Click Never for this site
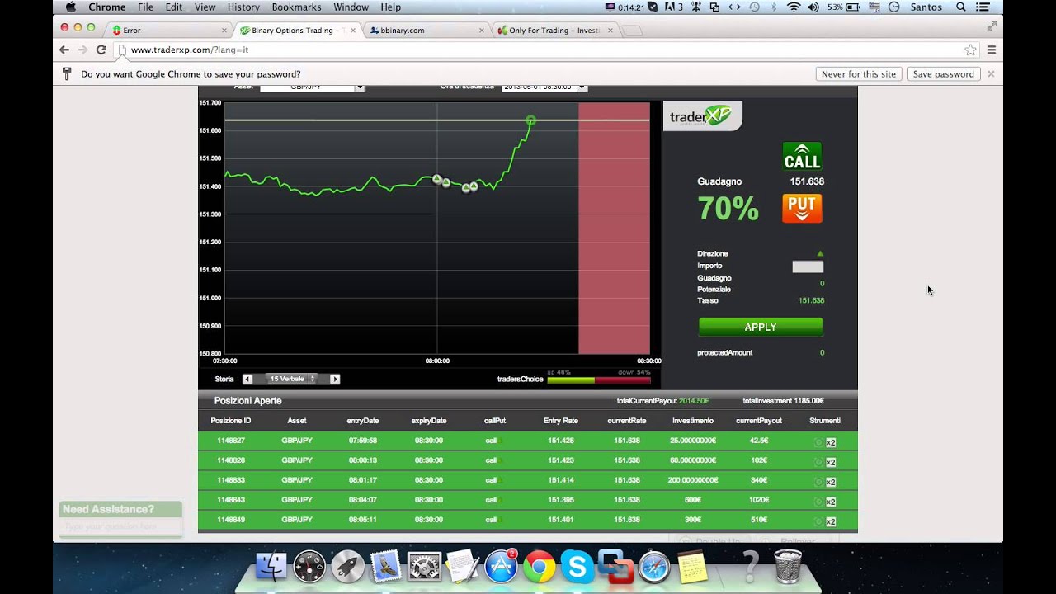The width and height of the screenshot is (1056, 594). click(x=859, y=73)
